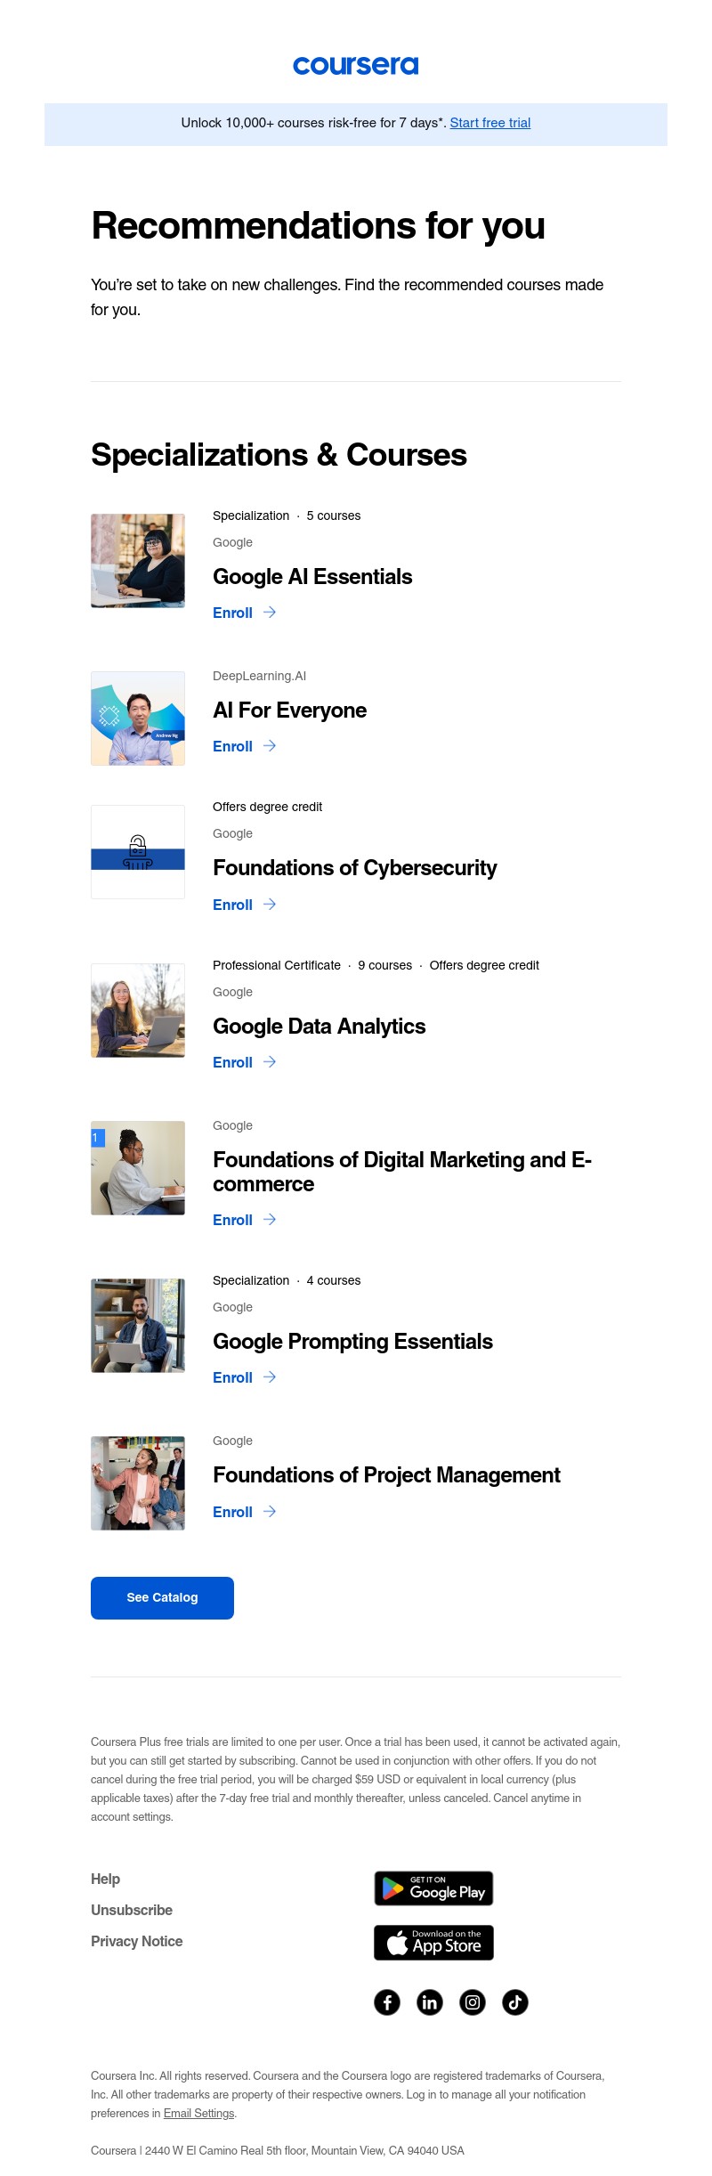The height and width of the screenshot is (2176, 712).
Task: Enroll in Foundations of Project Management
Action: 233,1512
